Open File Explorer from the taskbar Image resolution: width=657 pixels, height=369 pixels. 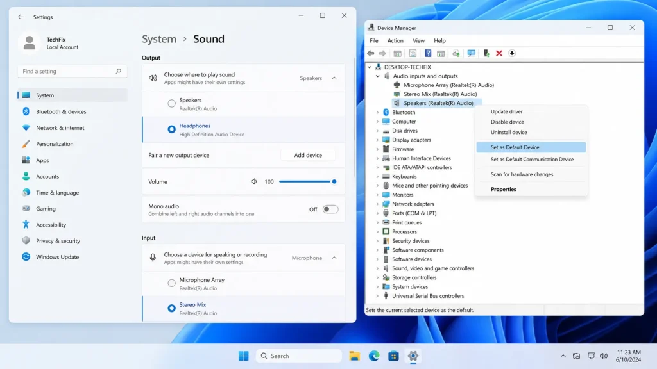(354, 356)
